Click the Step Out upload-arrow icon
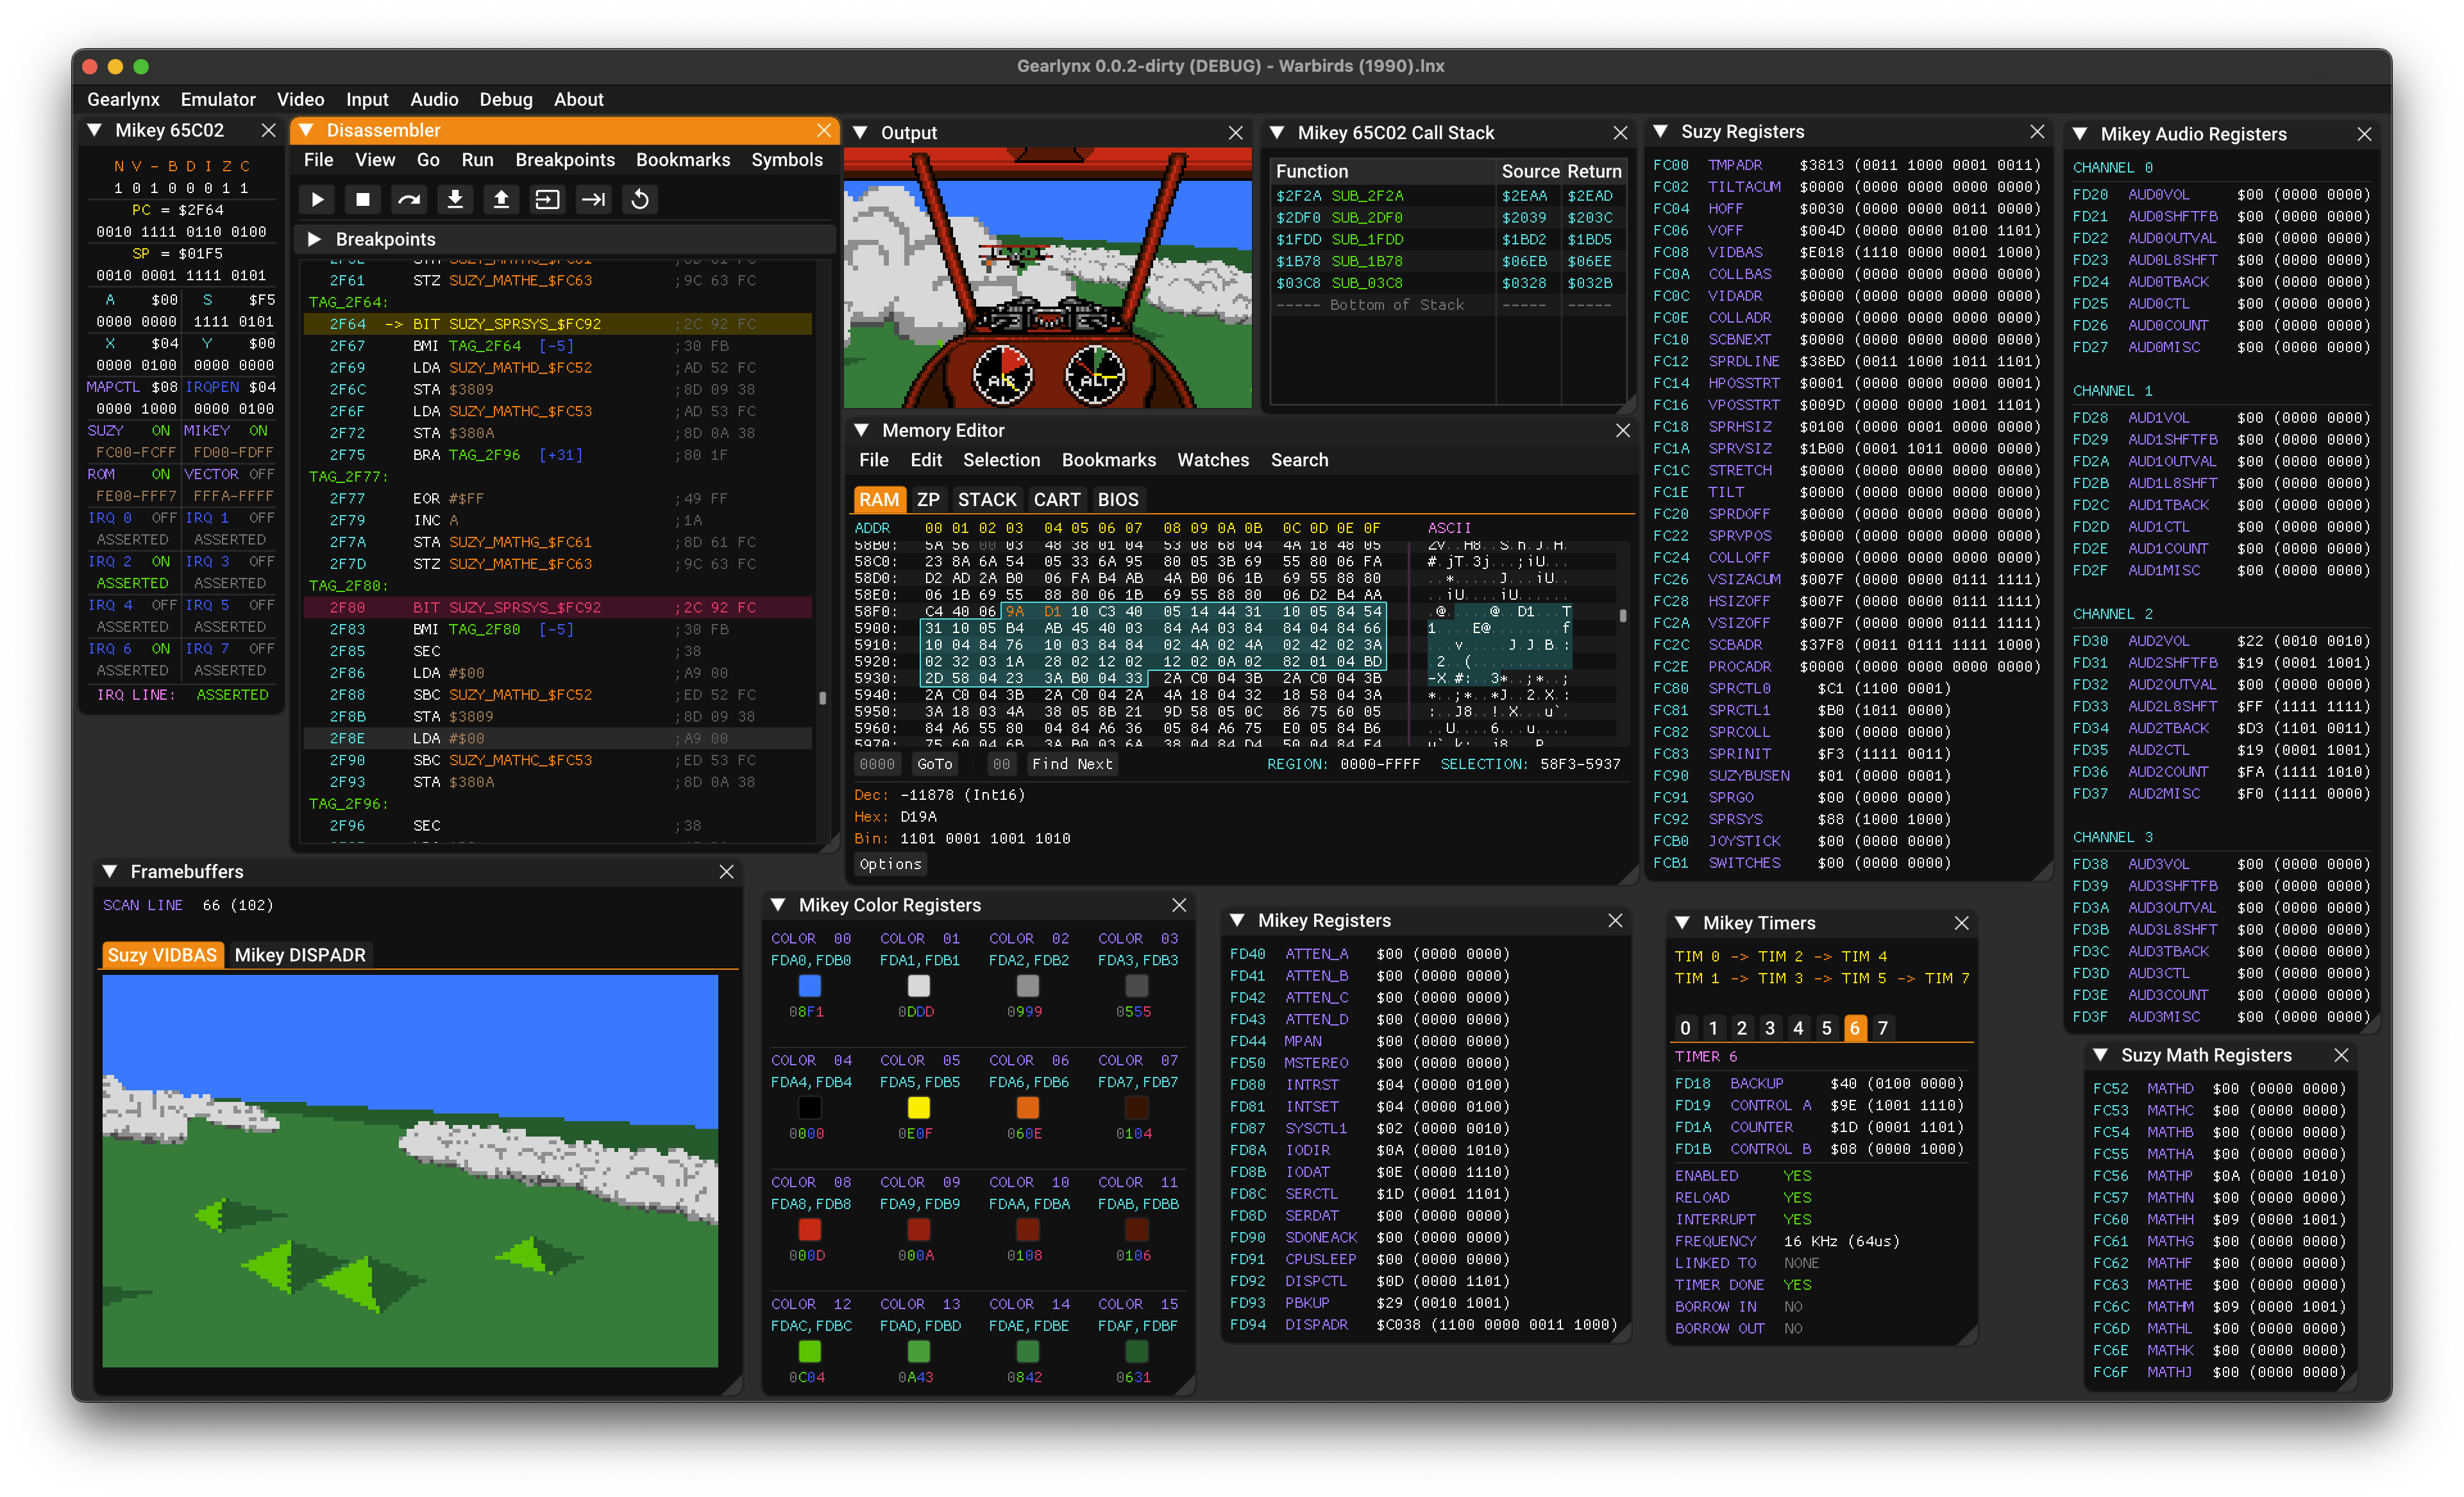2464x1497 pixels. tap(501, 199)
